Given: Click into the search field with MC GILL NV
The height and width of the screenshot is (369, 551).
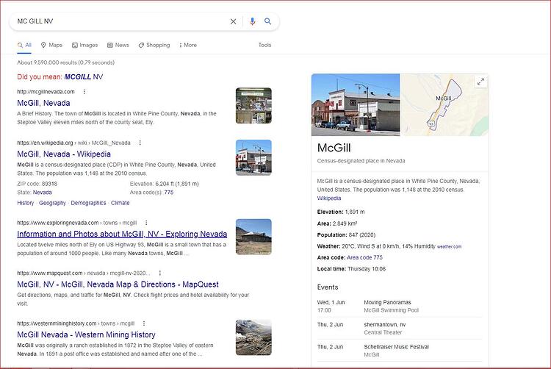Looking at the screenshot, I should coord(121,21).
